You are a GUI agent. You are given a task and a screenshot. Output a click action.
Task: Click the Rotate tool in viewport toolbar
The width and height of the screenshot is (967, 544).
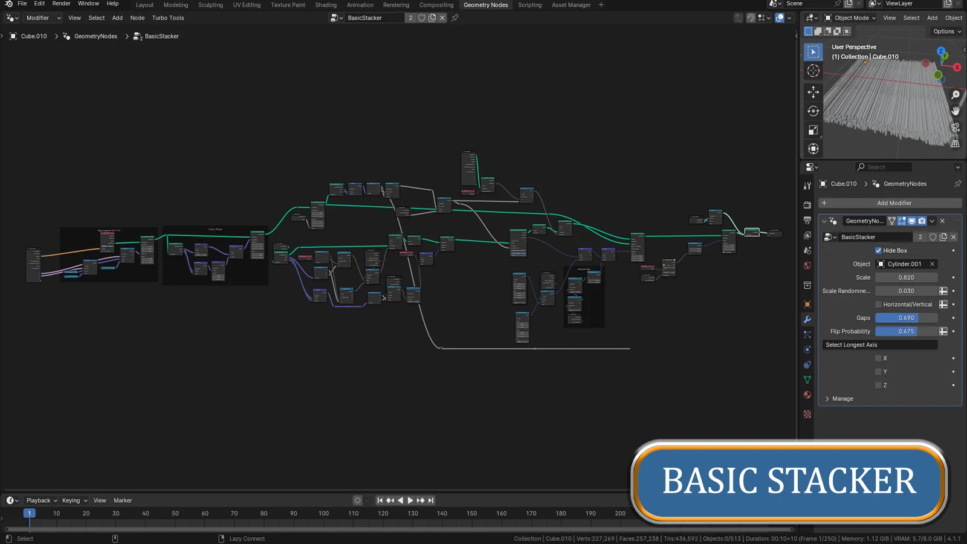(813, 111)
